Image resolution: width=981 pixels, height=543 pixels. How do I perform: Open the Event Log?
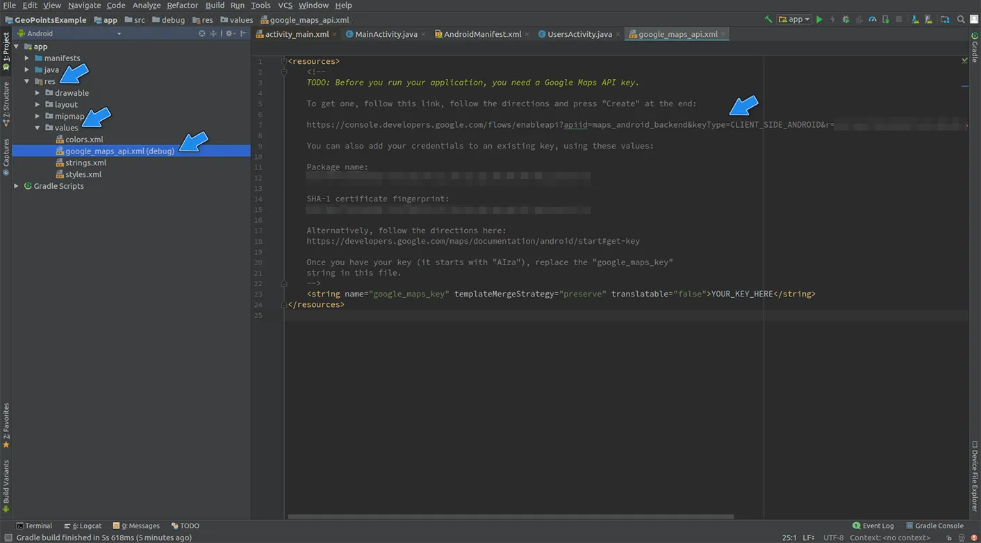873,526
